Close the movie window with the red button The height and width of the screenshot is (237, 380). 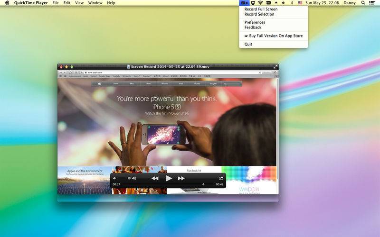point(61,67)
